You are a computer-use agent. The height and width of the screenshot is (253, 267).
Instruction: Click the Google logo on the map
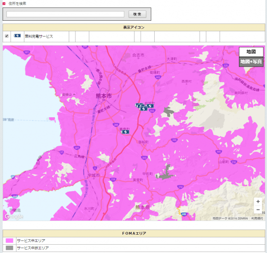pyautogui.click(x=14, y=216)
